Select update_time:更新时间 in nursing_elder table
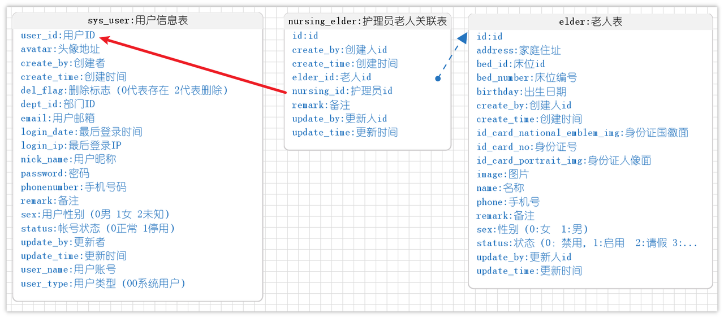This screenshot has height=318, width=724. click(344, 132)
